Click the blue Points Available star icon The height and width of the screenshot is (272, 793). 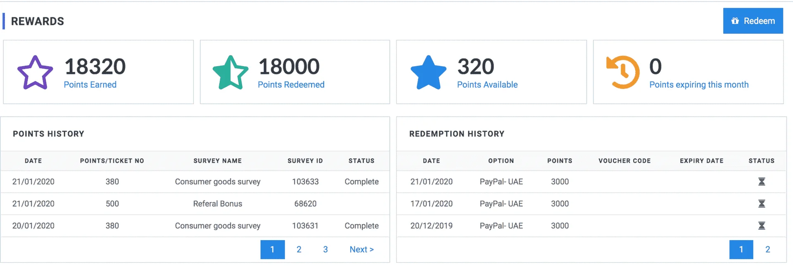[x=428, y=72]
